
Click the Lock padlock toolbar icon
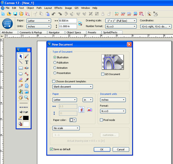tap(103, 14)
